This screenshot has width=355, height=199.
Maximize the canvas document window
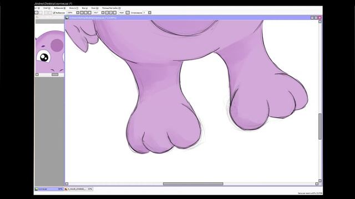coord(316,18)
